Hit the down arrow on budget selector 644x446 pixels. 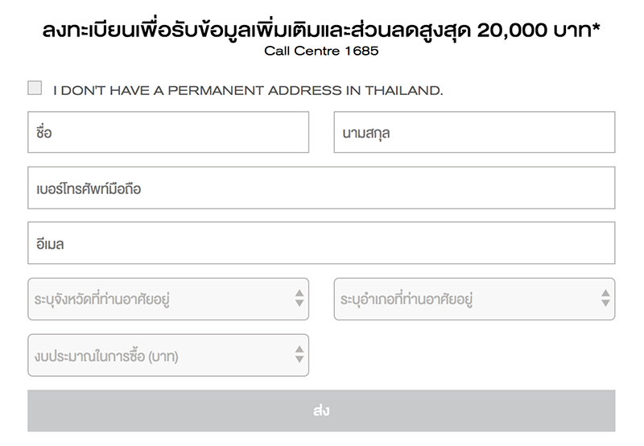[299, 360]
